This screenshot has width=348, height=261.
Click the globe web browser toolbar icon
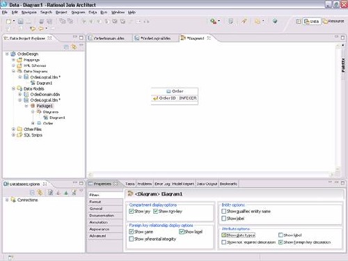275,22
